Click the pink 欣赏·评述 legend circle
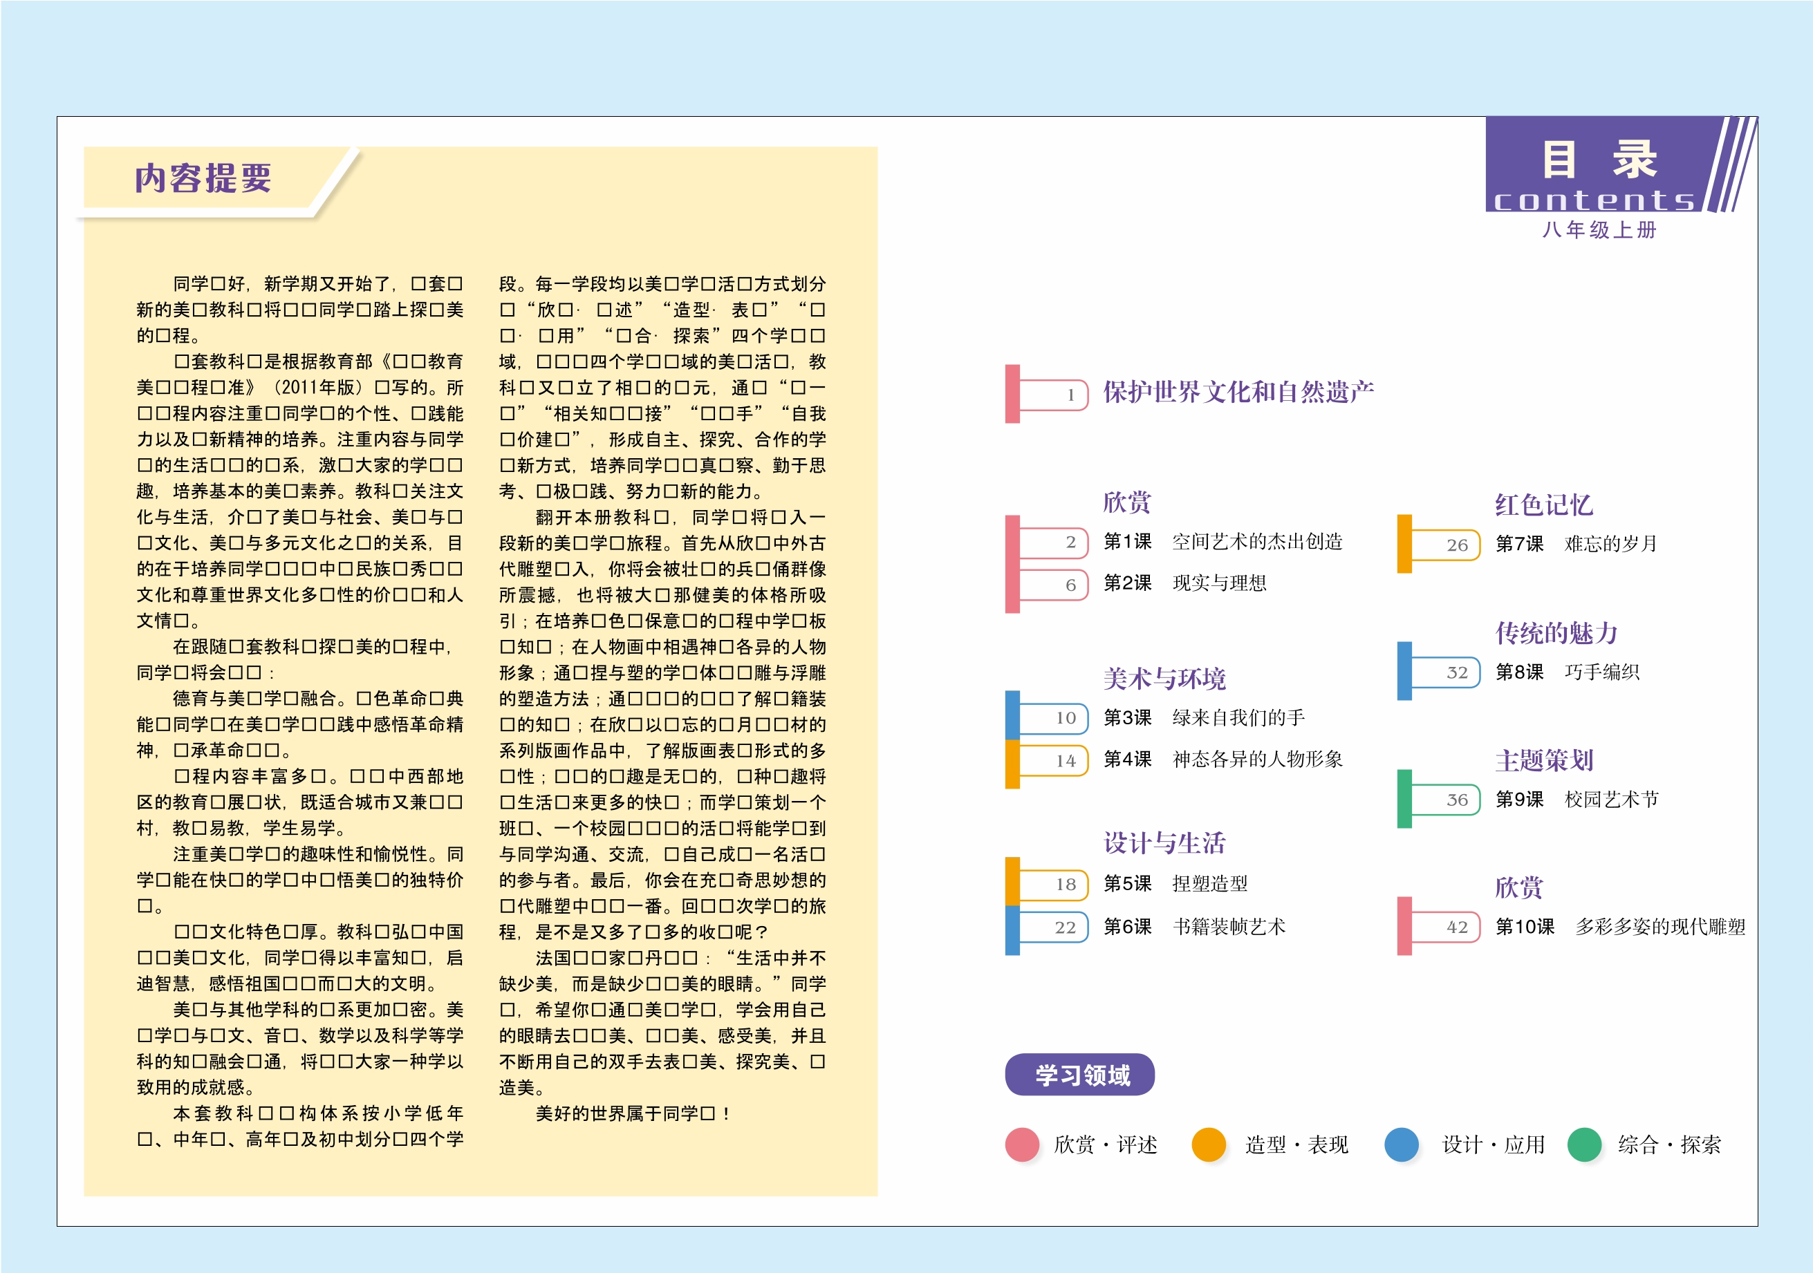This screenshot has width=1813, height=1273. pos(1022,1144)
